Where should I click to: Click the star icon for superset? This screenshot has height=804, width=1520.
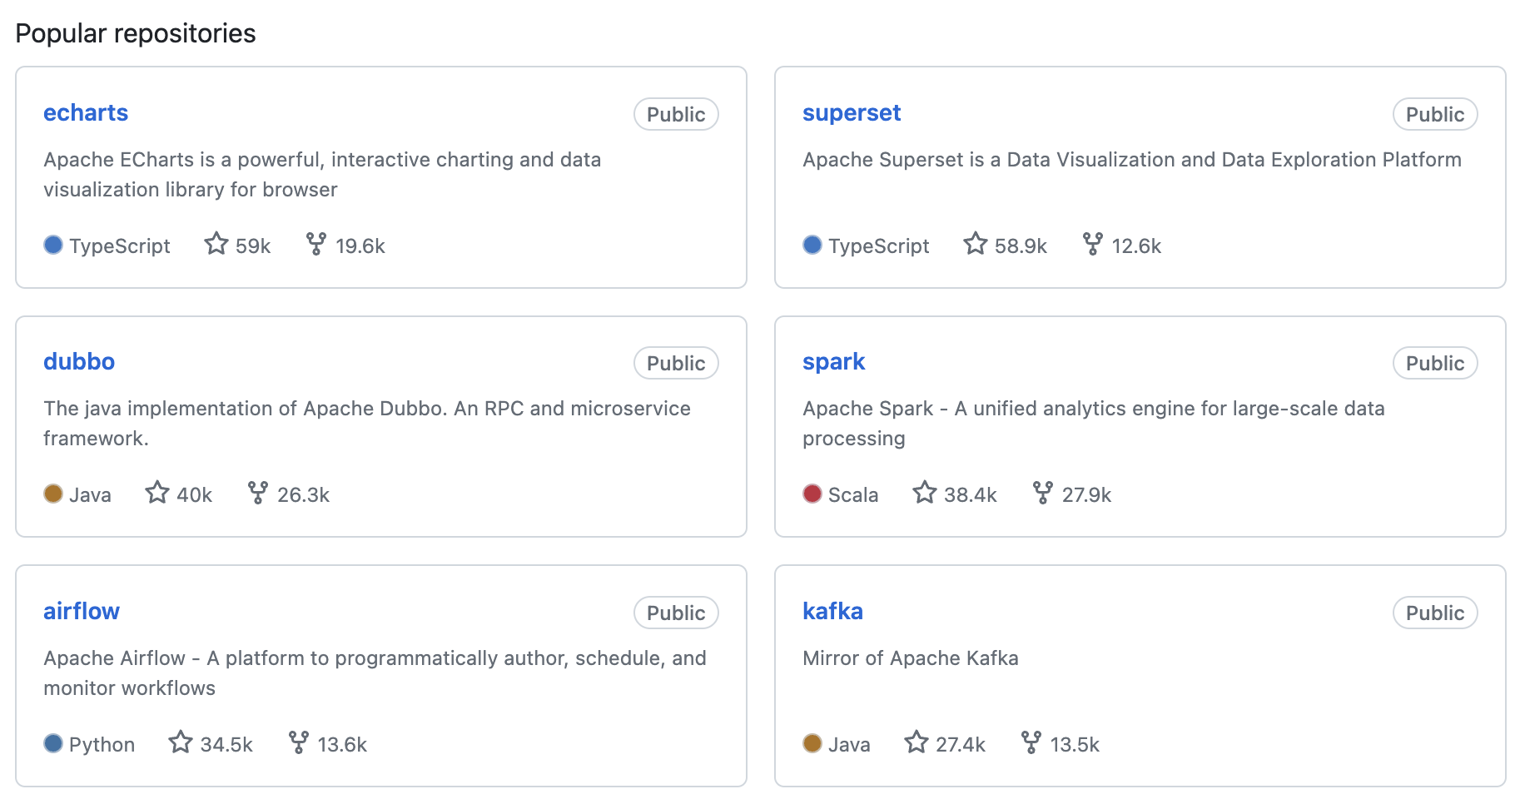[x=976, y=244]
